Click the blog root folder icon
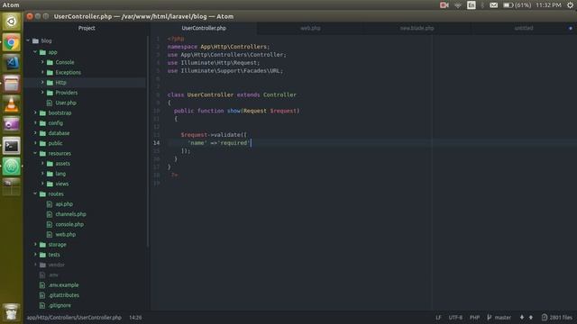Screen dimensions: 577x324 click(35, 40)
